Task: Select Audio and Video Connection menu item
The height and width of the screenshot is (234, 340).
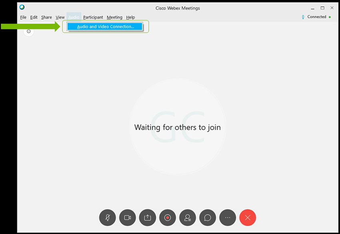Action: [105, 27]
